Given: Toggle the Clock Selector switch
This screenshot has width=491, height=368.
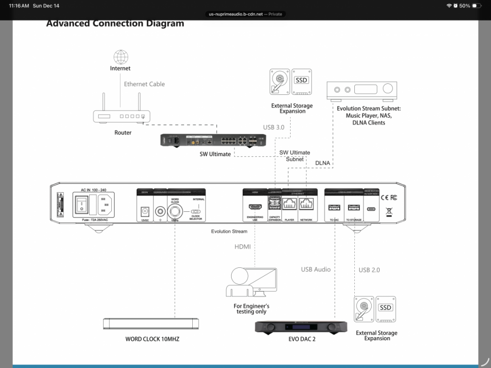Looking at the screenshot, I should [195, 211].
